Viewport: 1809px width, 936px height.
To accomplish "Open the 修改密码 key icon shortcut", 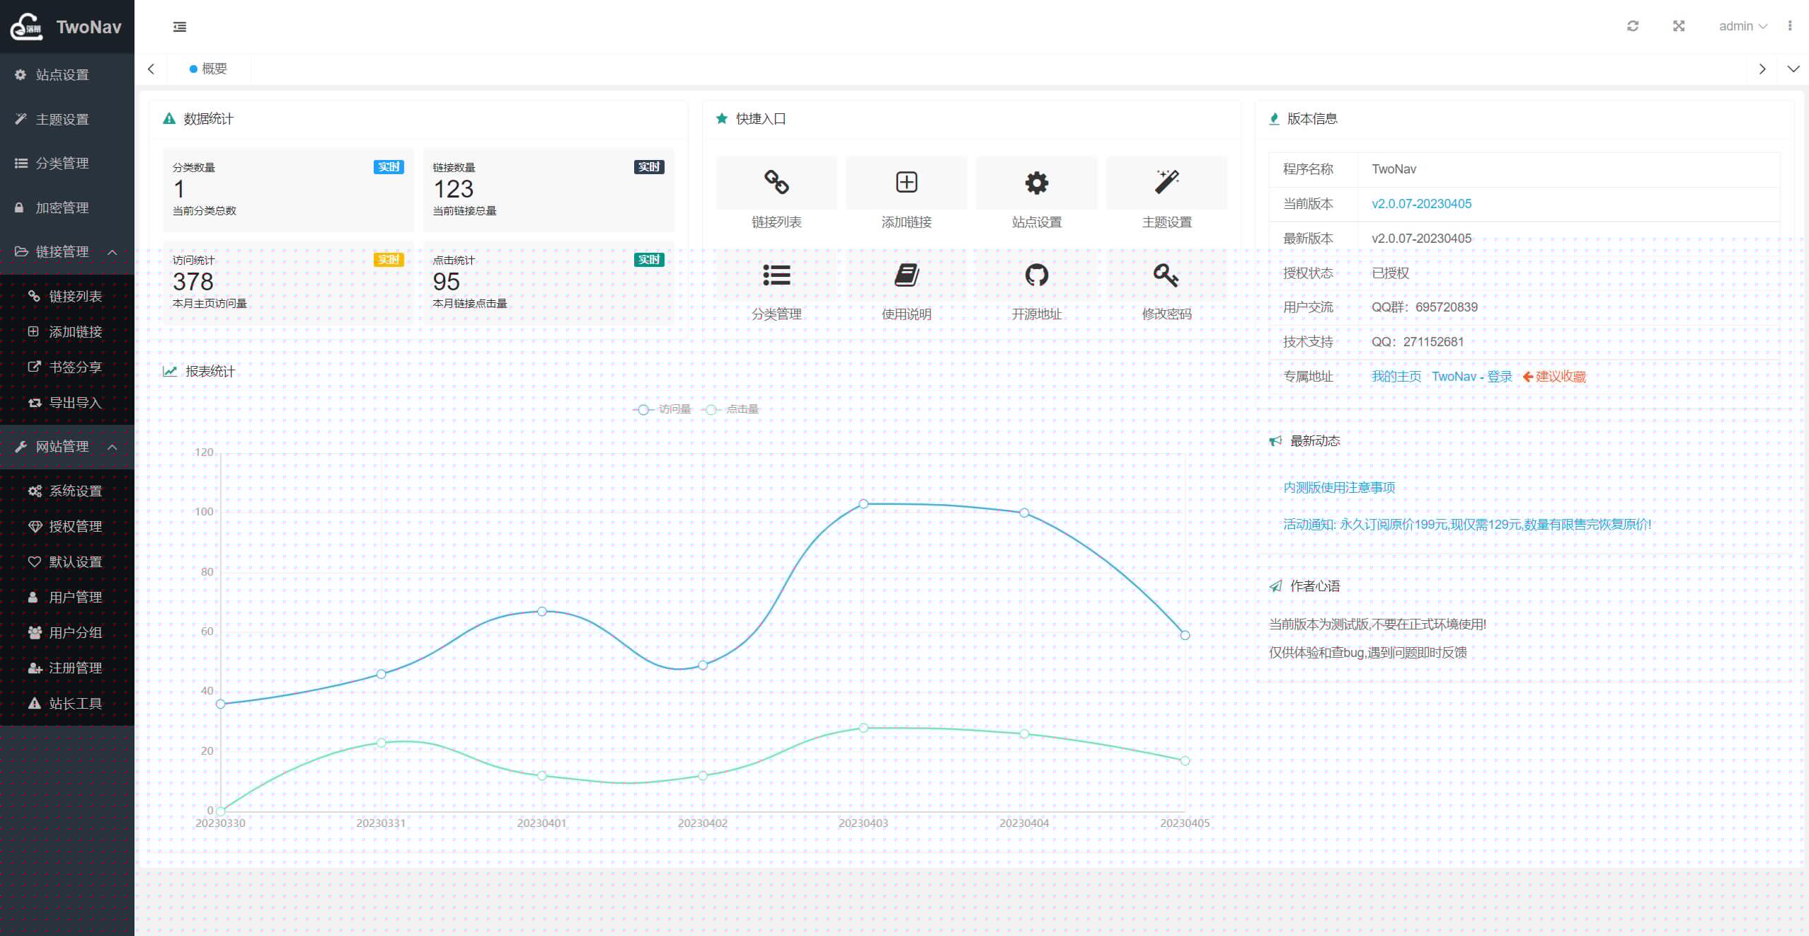I will (1166, 275).
